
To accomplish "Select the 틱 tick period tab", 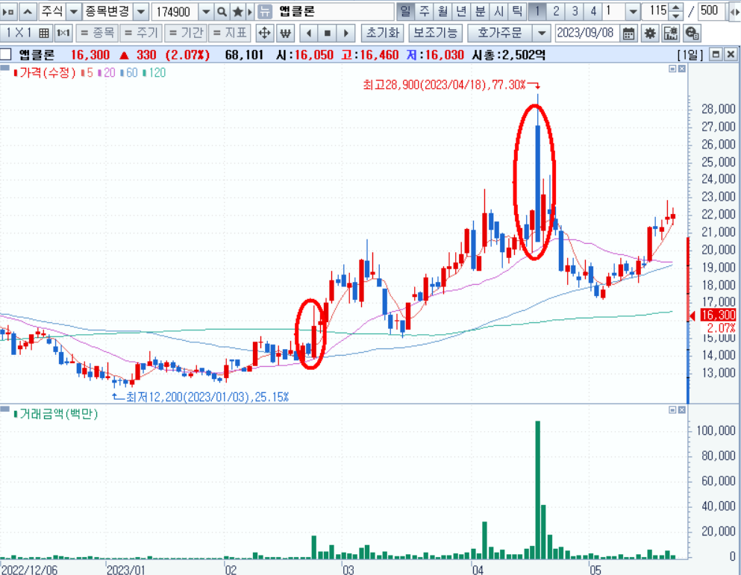I will [x=517, y=11].
